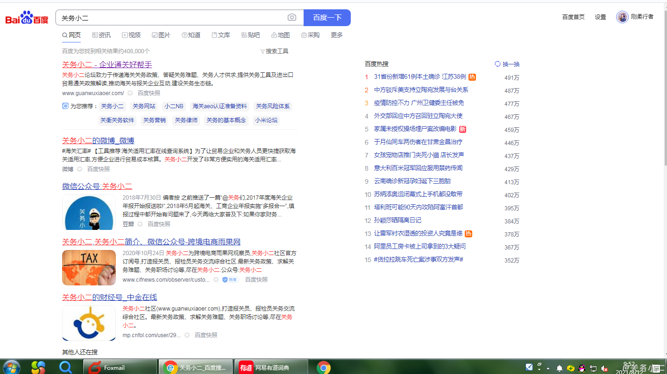Select recommended tag 关务网站
This screenshot has width=667, height=374.
[144, 106]
